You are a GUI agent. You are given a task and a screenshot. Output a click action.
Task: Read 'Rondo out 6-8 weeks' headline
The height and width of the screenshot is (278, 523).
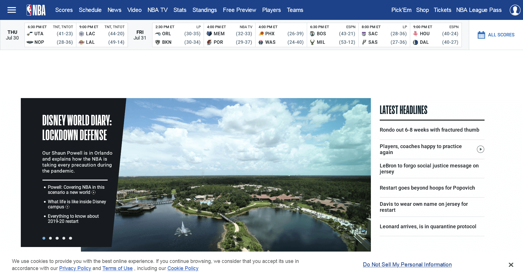click(430, 130)
